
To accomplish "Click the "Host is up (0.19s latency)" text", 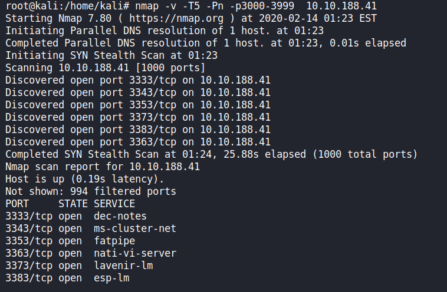I will [x=84, y=179].
